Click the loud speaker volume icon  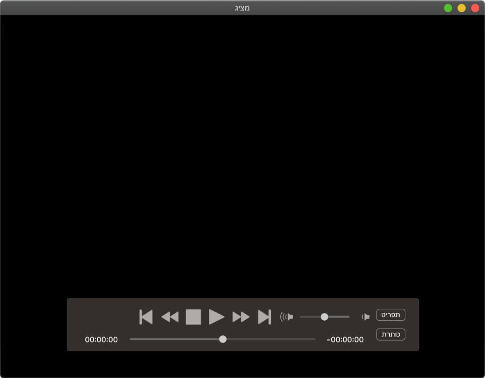coord(287,317)
